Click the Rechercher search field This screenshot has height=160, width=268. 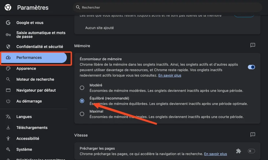coord(168,7)
